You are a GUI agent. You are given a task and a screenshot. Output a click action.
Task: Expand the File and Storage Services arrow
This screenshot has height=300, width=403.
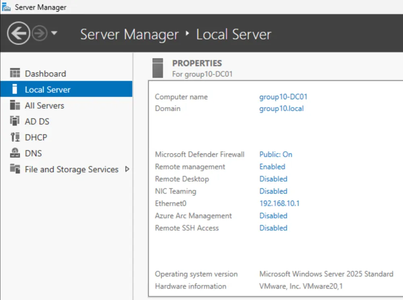127,169
